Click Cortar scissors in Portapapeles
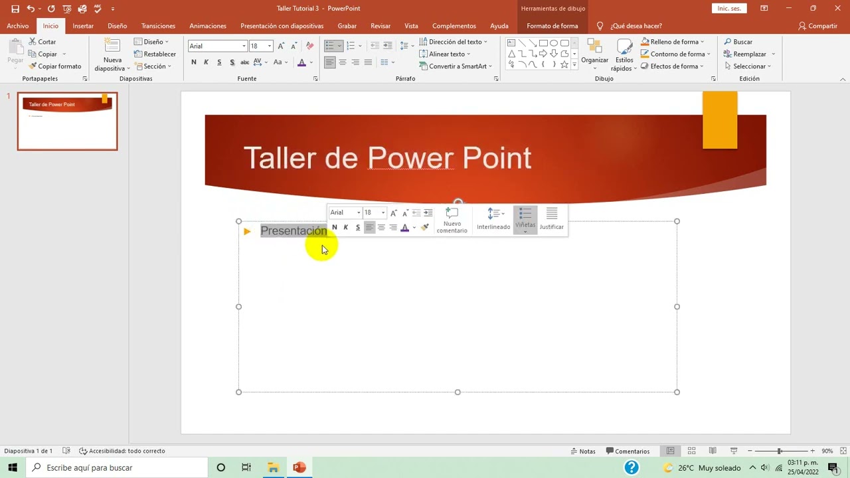 pyautogui.click(x=44, y=42)
